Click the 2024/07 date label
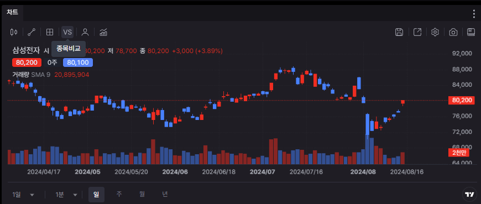This screenshot has height=204, width=481. click(x=262, y=172)
